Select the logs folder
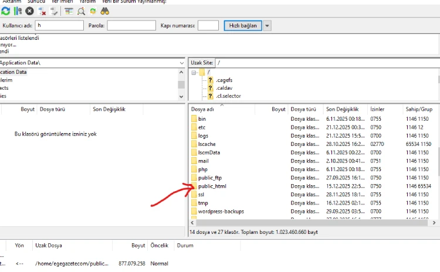440x272 pixels. [x=203, y=136]
